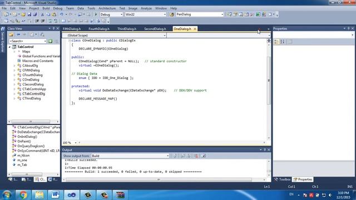The height and width of the screenshot is (200, 356).
Task: Click the Output panel horizontal scrollbar
Action: click(x=159, y=179)
